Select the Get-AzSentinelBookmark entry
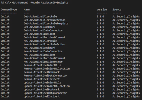 [39, 27]
